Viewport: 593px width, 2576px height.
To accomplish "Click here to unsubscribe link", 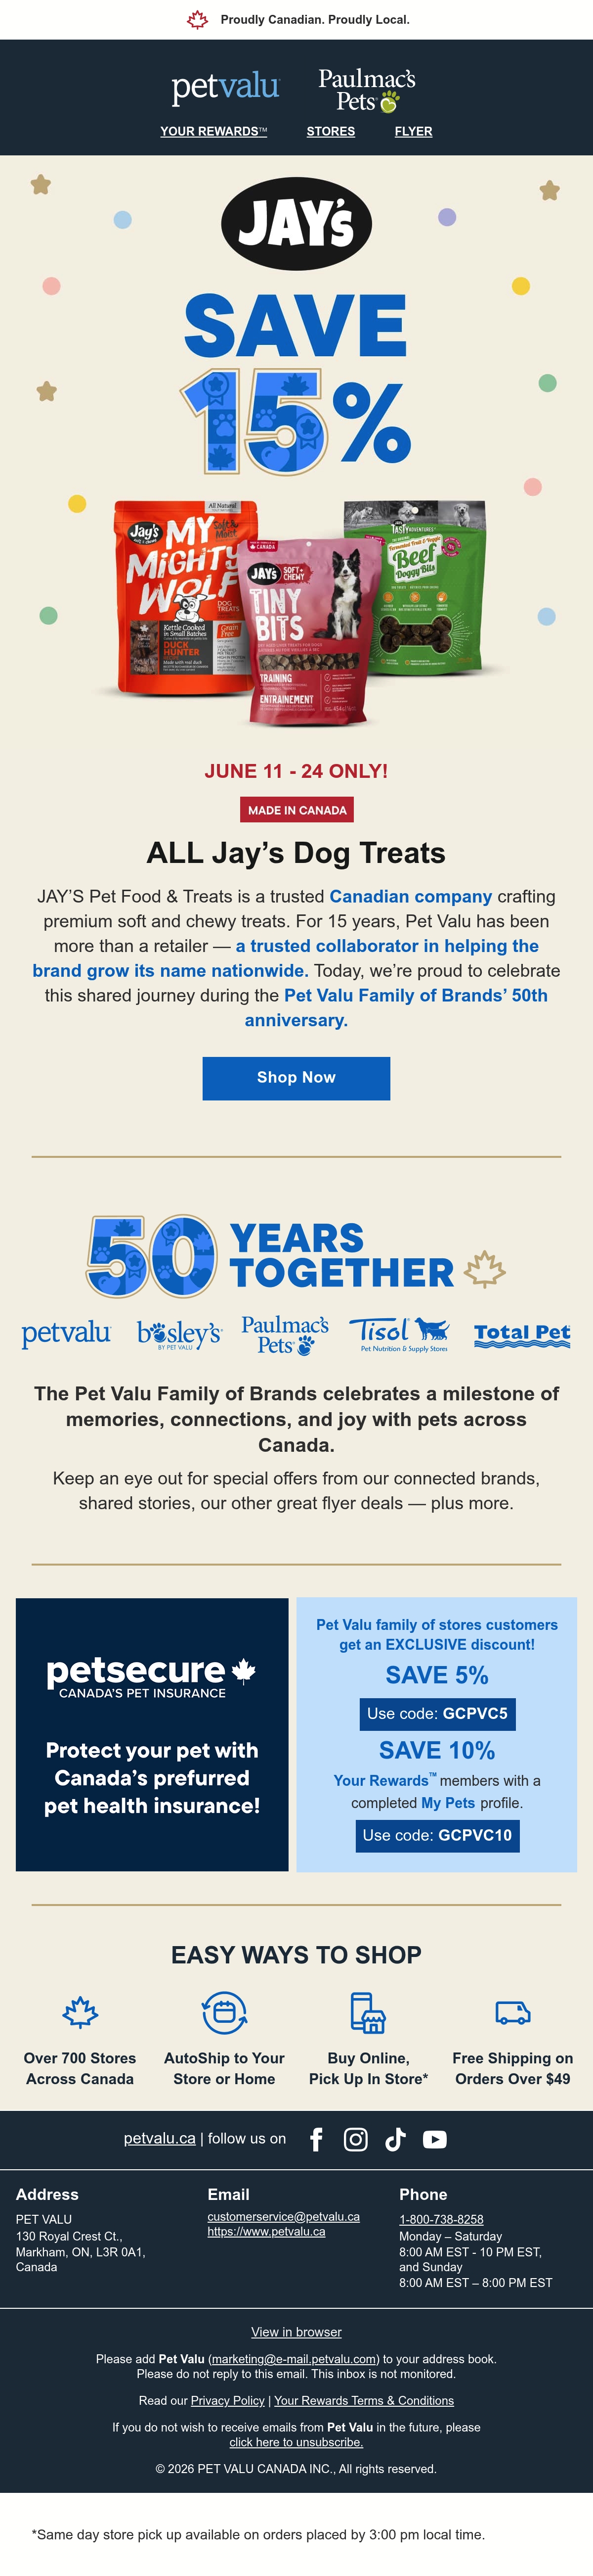I will tap(296, 2442).
